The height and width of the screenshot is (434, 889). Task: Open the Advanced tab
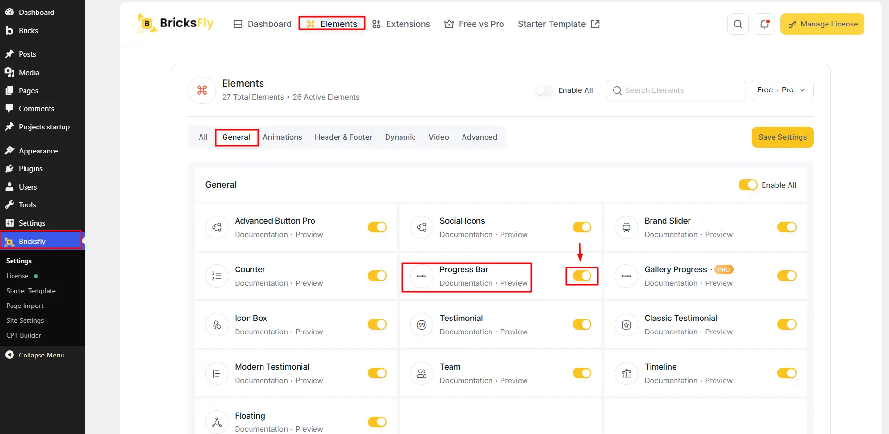tap(480, 137)
